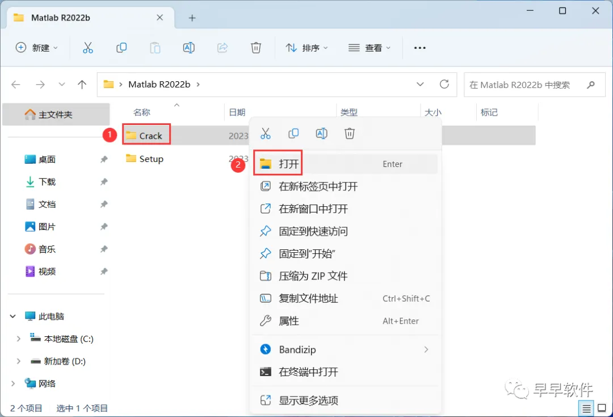Collapse the 此电脑 tree node
This screenshot has height=417, width=613.
tap(13, 316)
